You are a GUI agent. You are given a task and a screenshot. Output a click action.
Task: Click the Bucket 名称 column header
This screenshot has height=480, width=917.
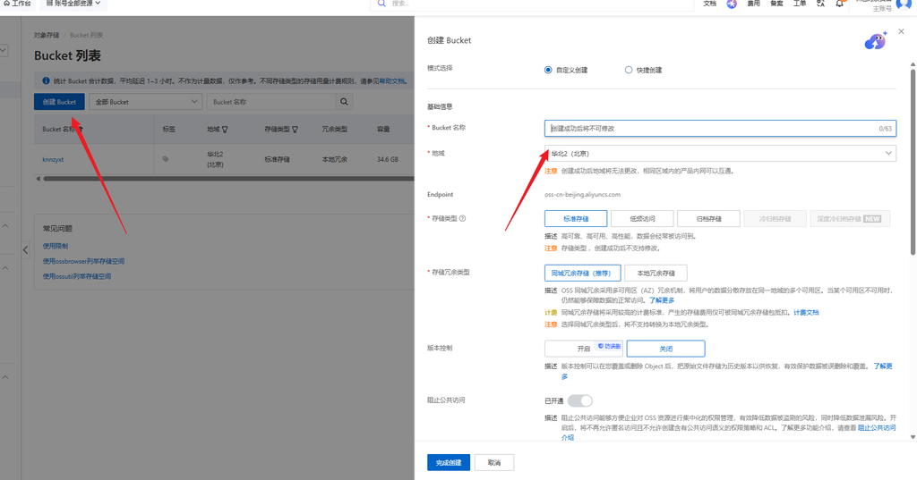[x=58, y=129]
